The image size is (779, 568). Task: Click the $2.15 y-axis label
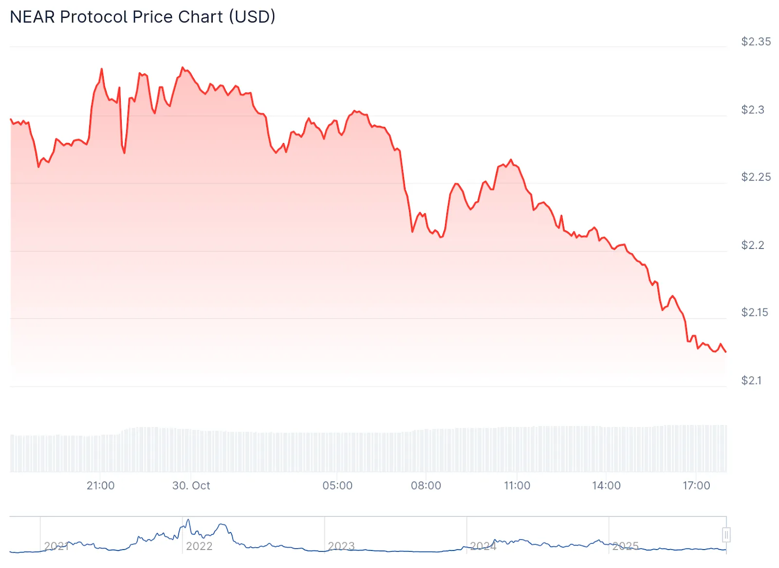pos(755,312)
